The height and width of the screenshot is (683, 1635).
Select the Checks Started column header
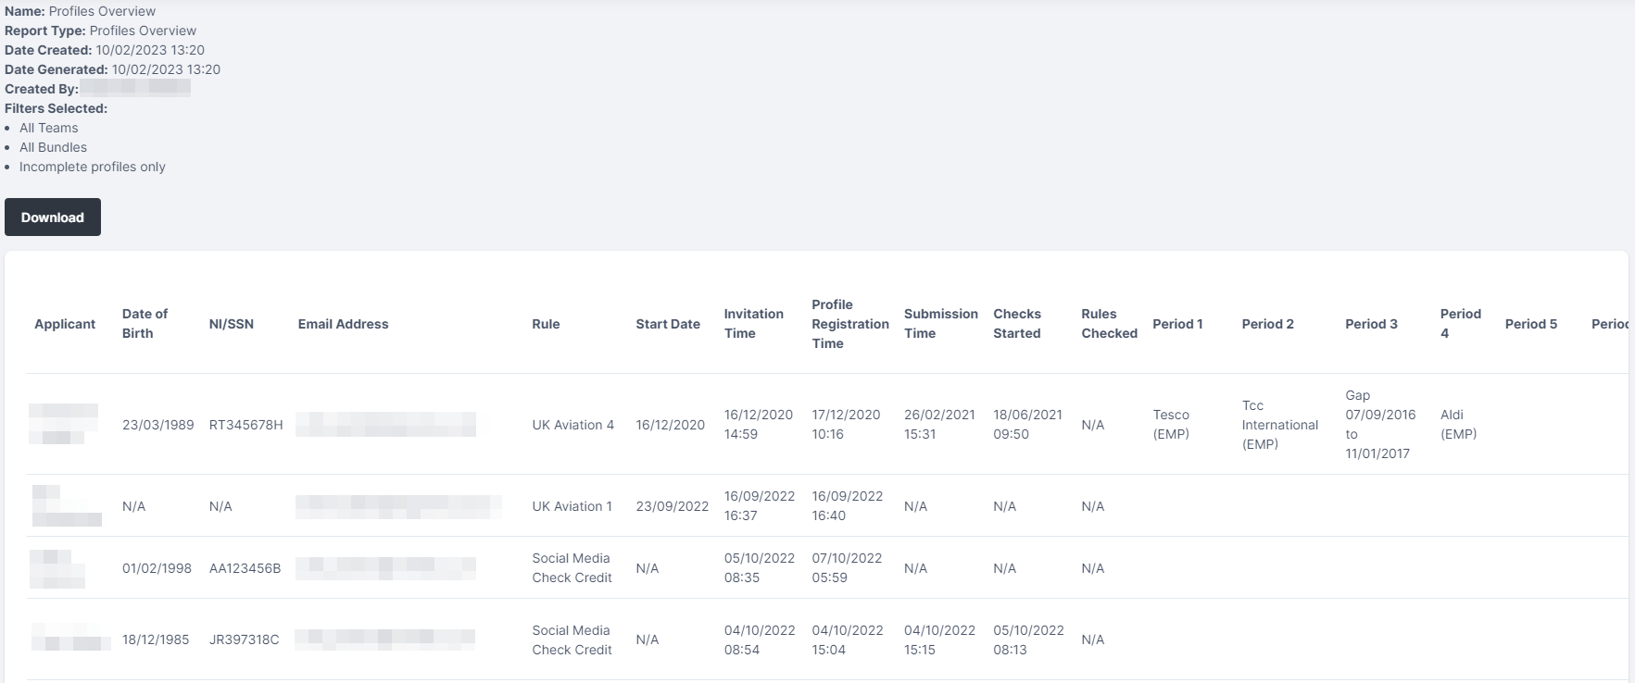pyautogui.click(x=1017, y=324)
